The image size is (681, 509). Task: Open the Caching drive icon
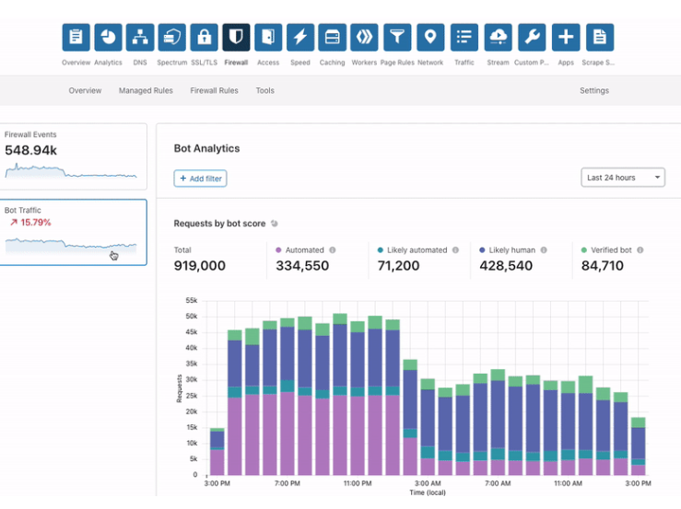pos(333,38)
